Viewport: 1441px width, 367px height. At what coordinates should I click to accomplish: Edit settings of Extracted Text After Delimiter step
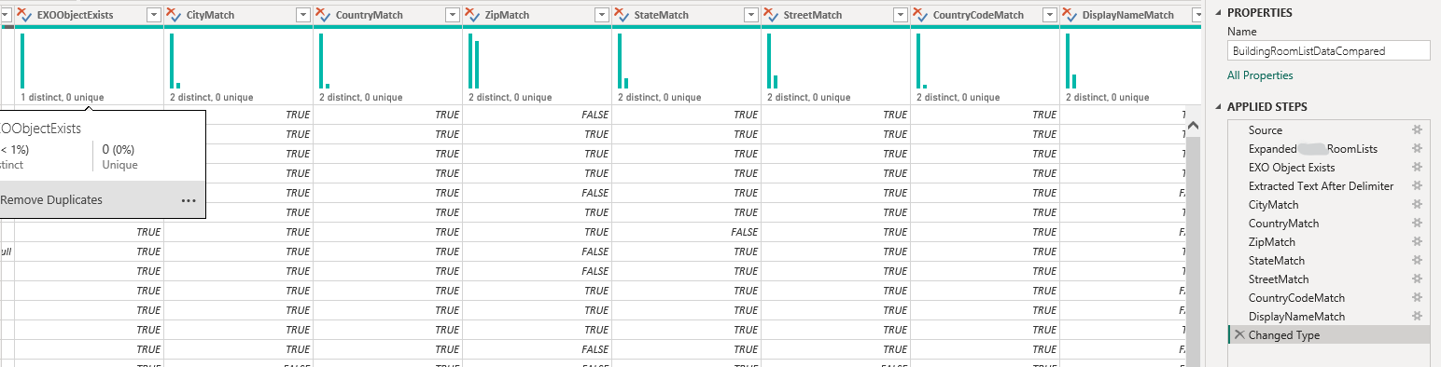(x=1417, y=186)
